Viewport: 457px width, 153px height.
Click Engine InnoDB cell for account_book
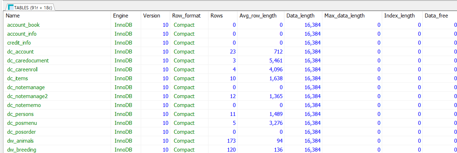pyautogui.click(x=123, y=25)
